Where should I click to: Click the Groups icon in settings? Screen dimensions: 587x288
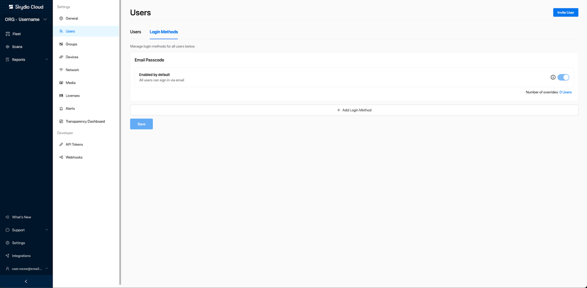pyautogui.click(x=61, y=44)
